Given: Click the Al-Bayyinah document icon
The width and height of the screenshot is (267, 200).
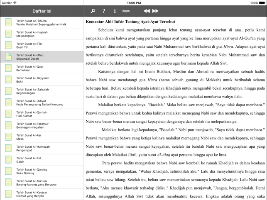Looking at the screenshot, I should point(8,80).
